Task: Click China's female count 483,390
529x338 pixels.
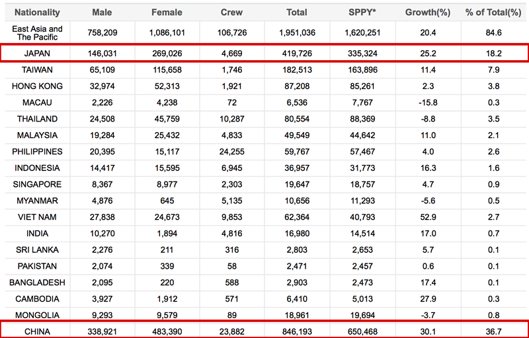Action: pos(167,331)
